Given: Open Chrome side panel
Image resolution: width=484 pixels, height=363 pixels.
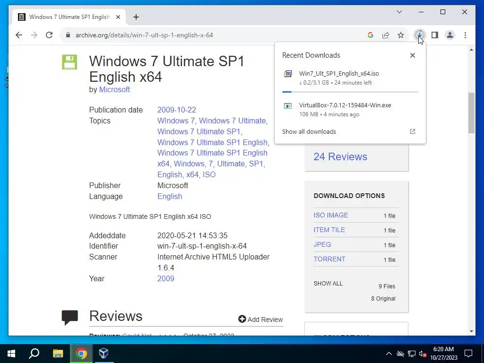Looking at the screenshot, I should click(435, 35).
